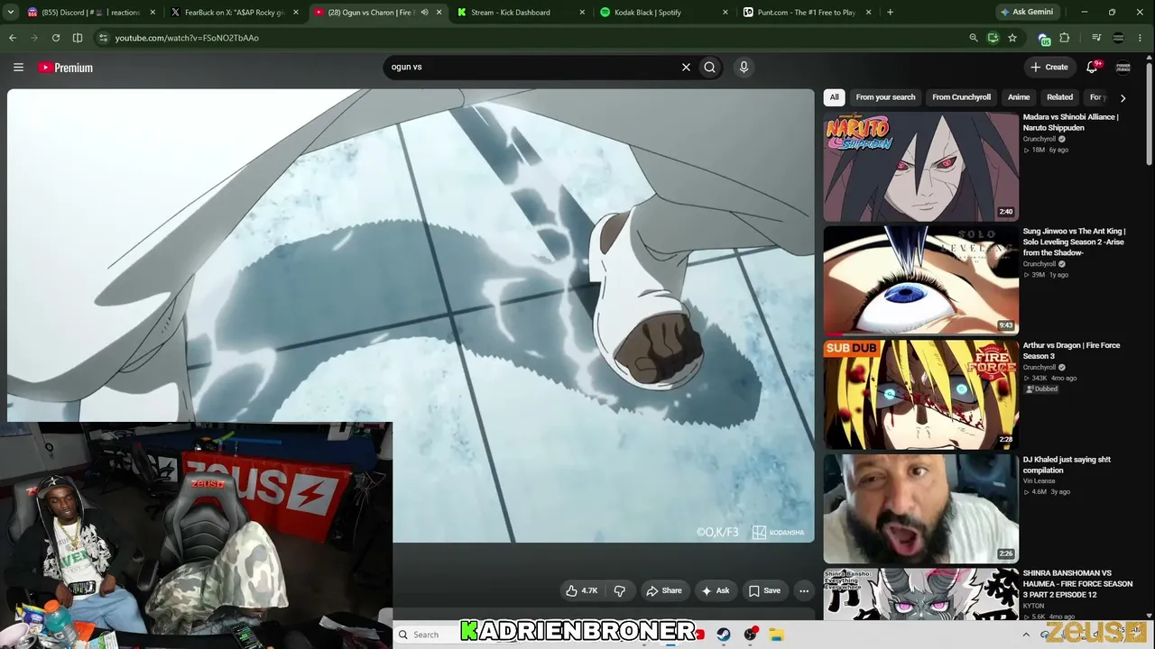Image resolution: width=1155 pixels, height=649 pixels.
Task: Open the YouTube guide hamburger menu
Action: [18, 67]
